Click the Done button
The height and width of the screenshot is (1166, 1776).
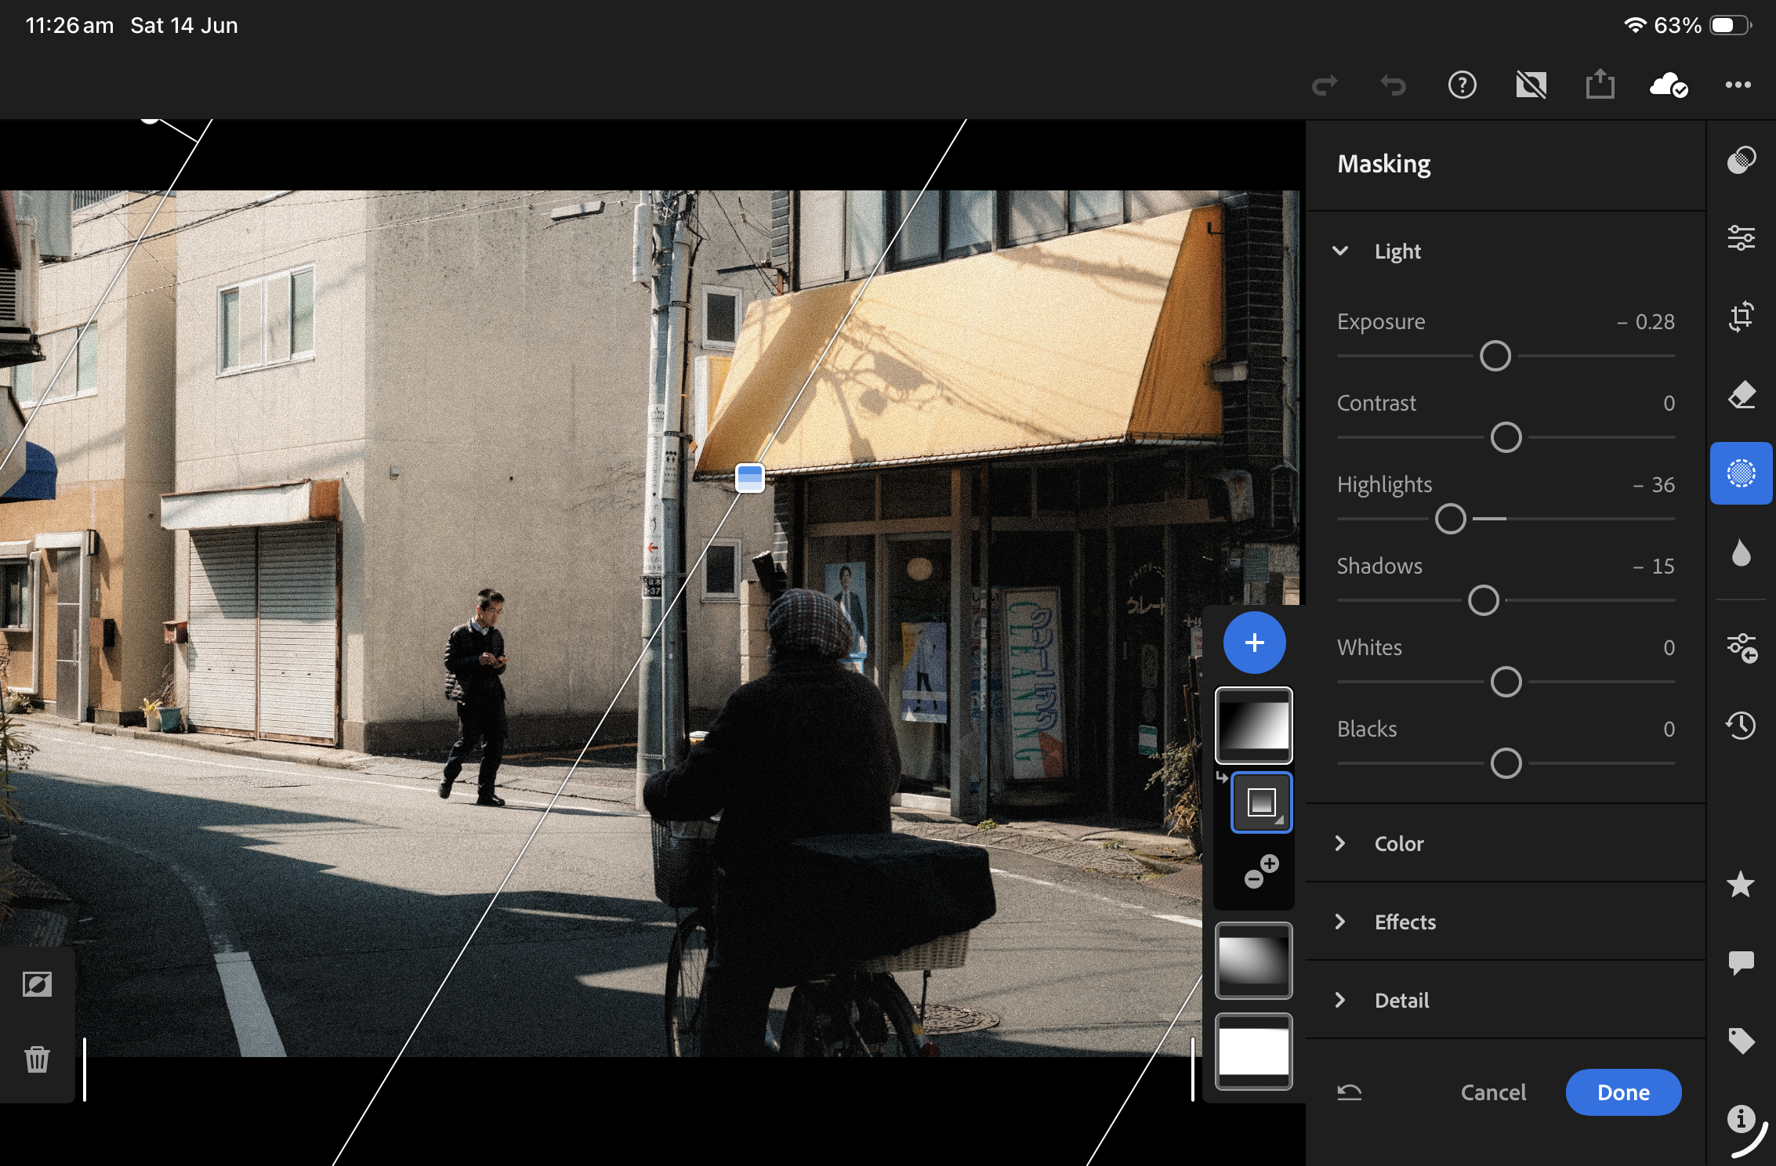[x=1623, y=1092]
